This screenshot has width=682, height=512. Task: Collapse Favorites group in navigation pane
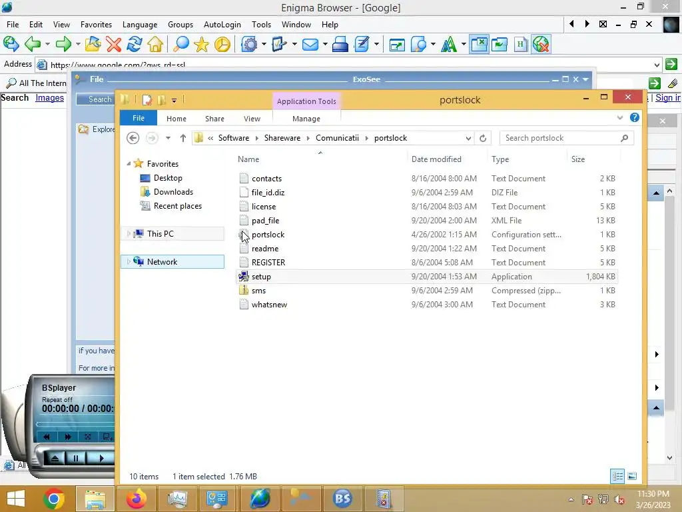129,164
